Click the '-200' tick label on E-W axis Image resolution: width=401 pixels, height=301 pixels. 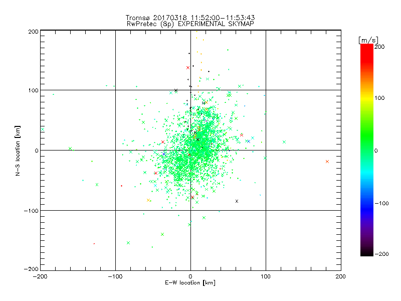41,276
